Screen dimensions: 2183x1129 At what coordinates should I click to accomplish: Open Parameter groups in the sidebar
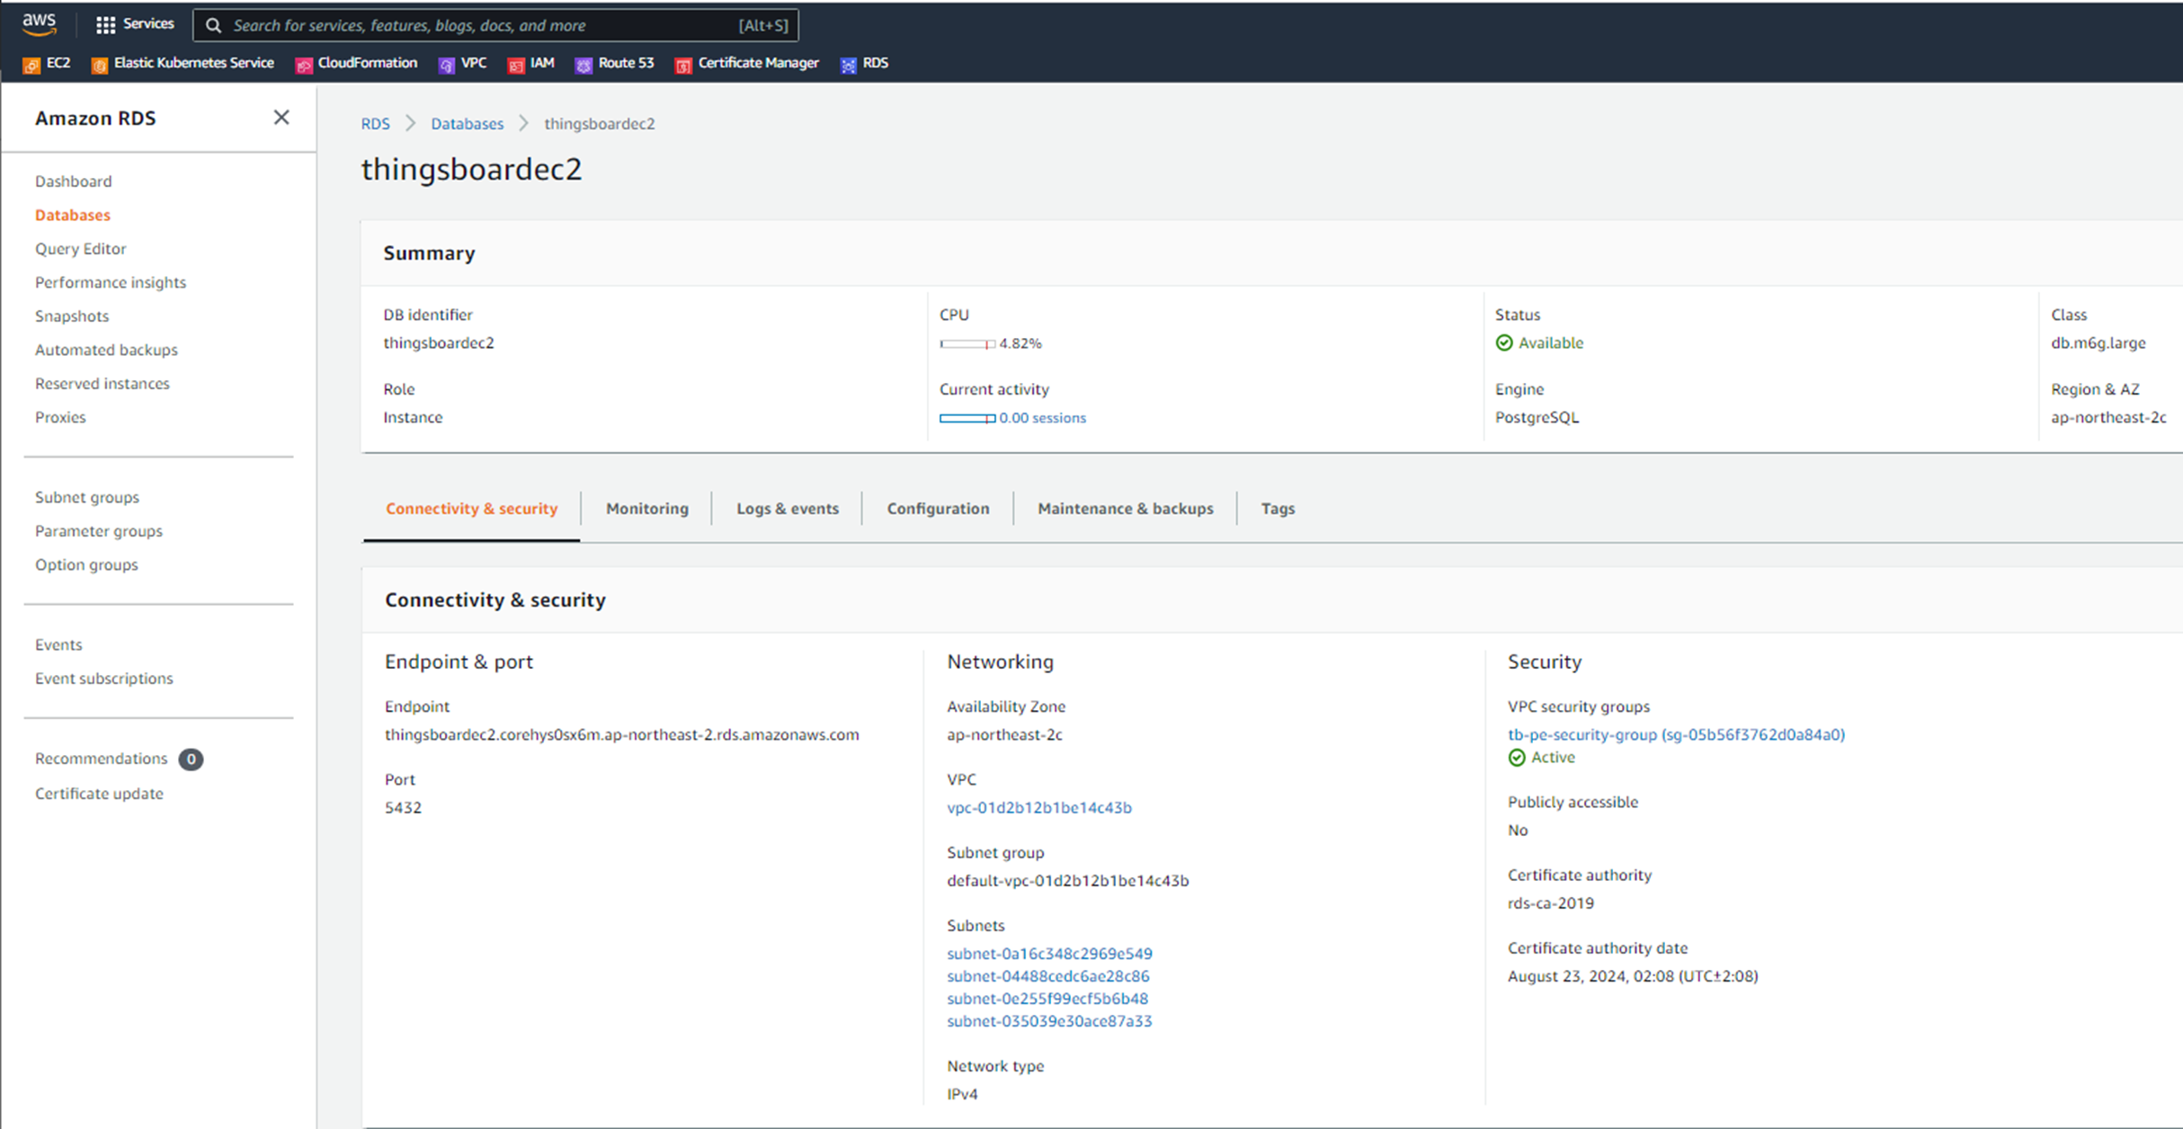99,531
